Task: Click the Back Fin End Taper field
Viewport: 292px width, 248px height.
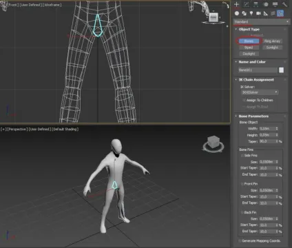Action: pos(267,231)
